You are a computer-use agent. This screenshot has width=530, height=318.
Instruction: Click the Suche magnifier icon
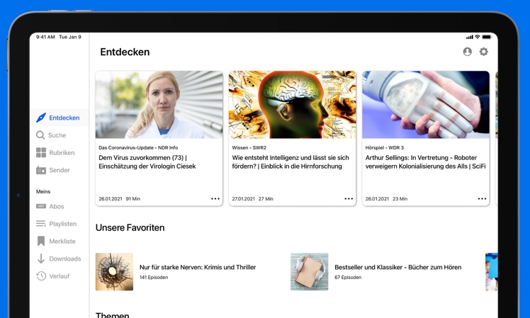point(41,135)
